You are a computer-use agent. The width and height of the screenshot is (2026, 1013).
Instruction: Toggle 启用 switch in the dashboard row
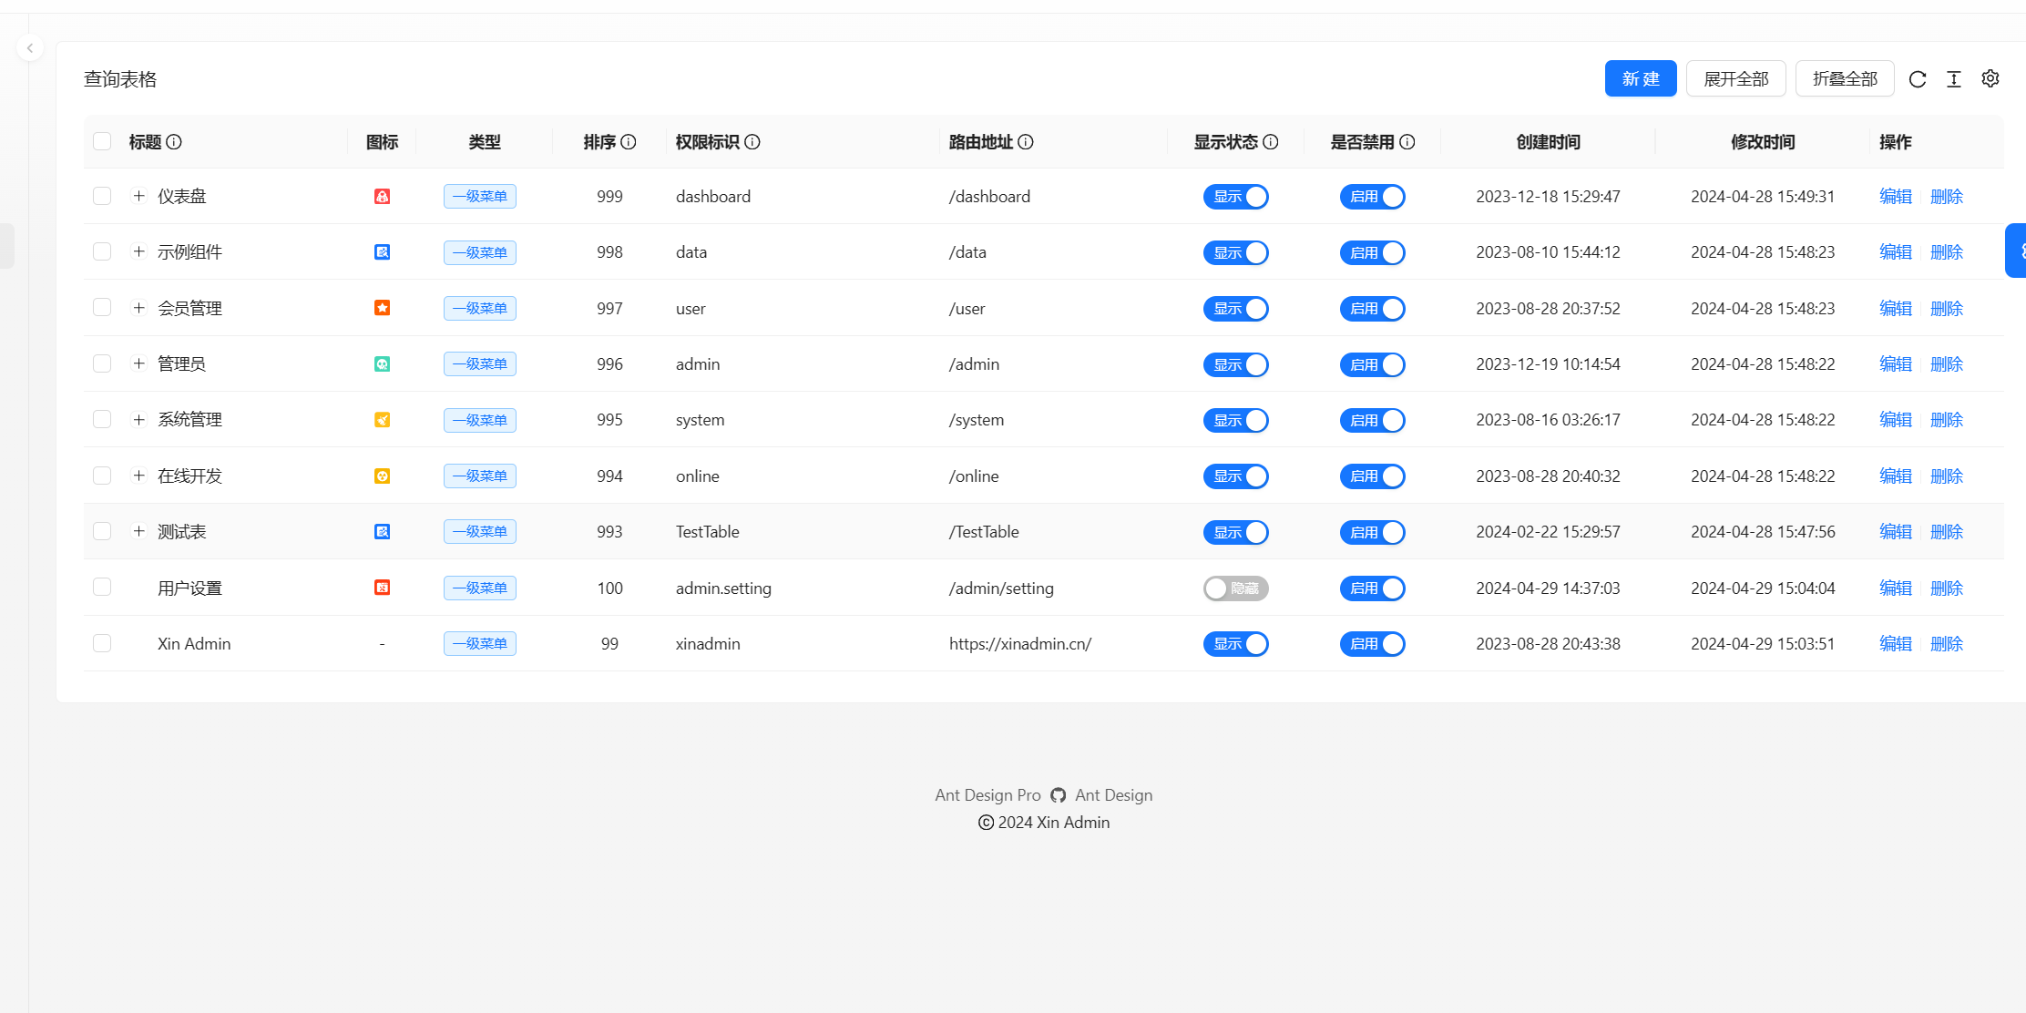pos(1372,197)
